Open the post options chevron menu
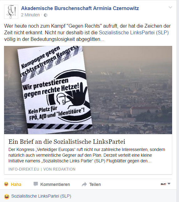 pos(170,7)
